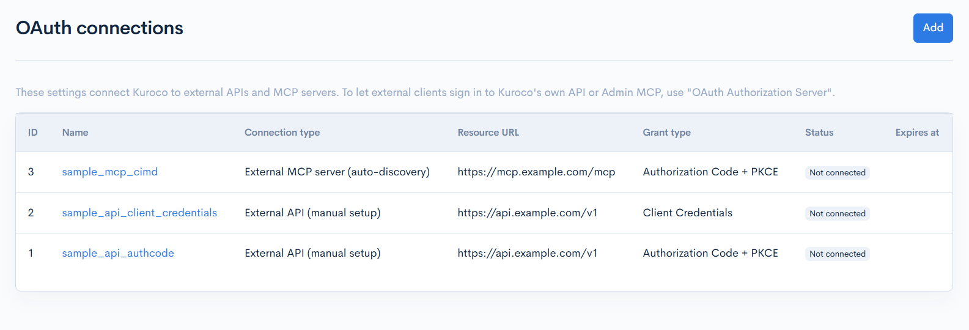Select resource URL of sample_api_authcode row
The height and width of the screenshot is (330, 969).
tap(528, 253)
